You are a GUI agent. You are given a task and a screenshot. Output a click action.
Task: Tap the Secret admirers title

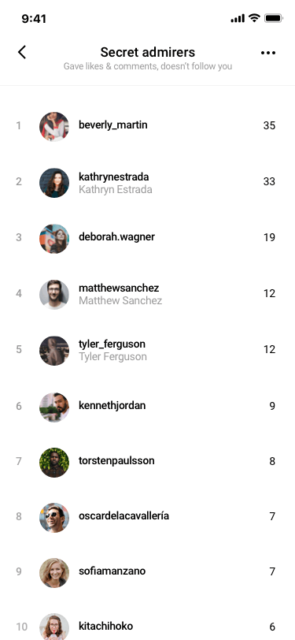pyautogui.click(x=148, y=52)
